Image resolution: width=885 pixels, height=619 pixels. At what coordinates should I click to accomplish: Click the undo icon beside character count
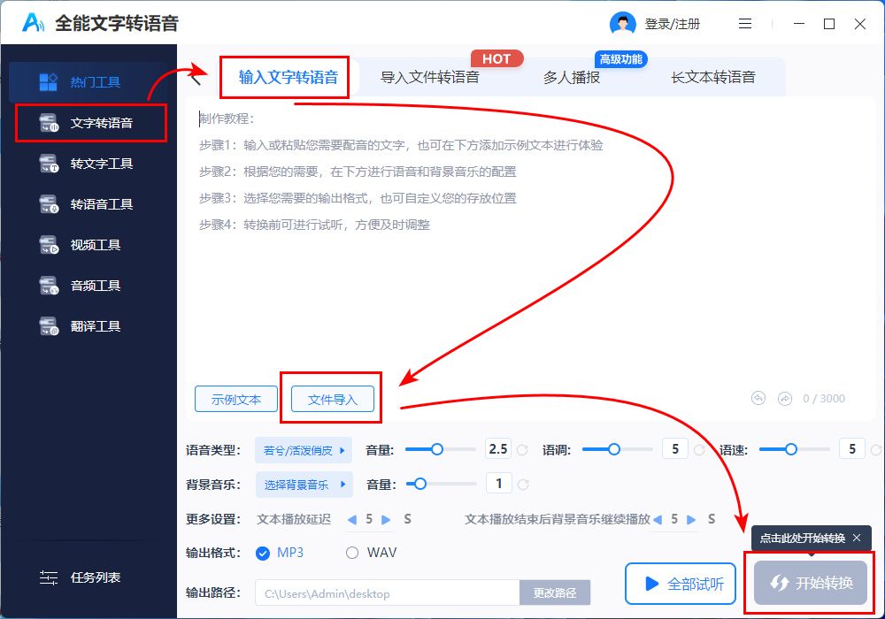(x=758, y=399)
